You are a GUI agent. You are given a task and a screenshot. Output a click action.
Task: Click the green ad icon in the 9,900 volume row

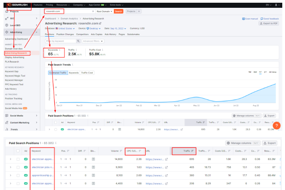click(26, 167)
